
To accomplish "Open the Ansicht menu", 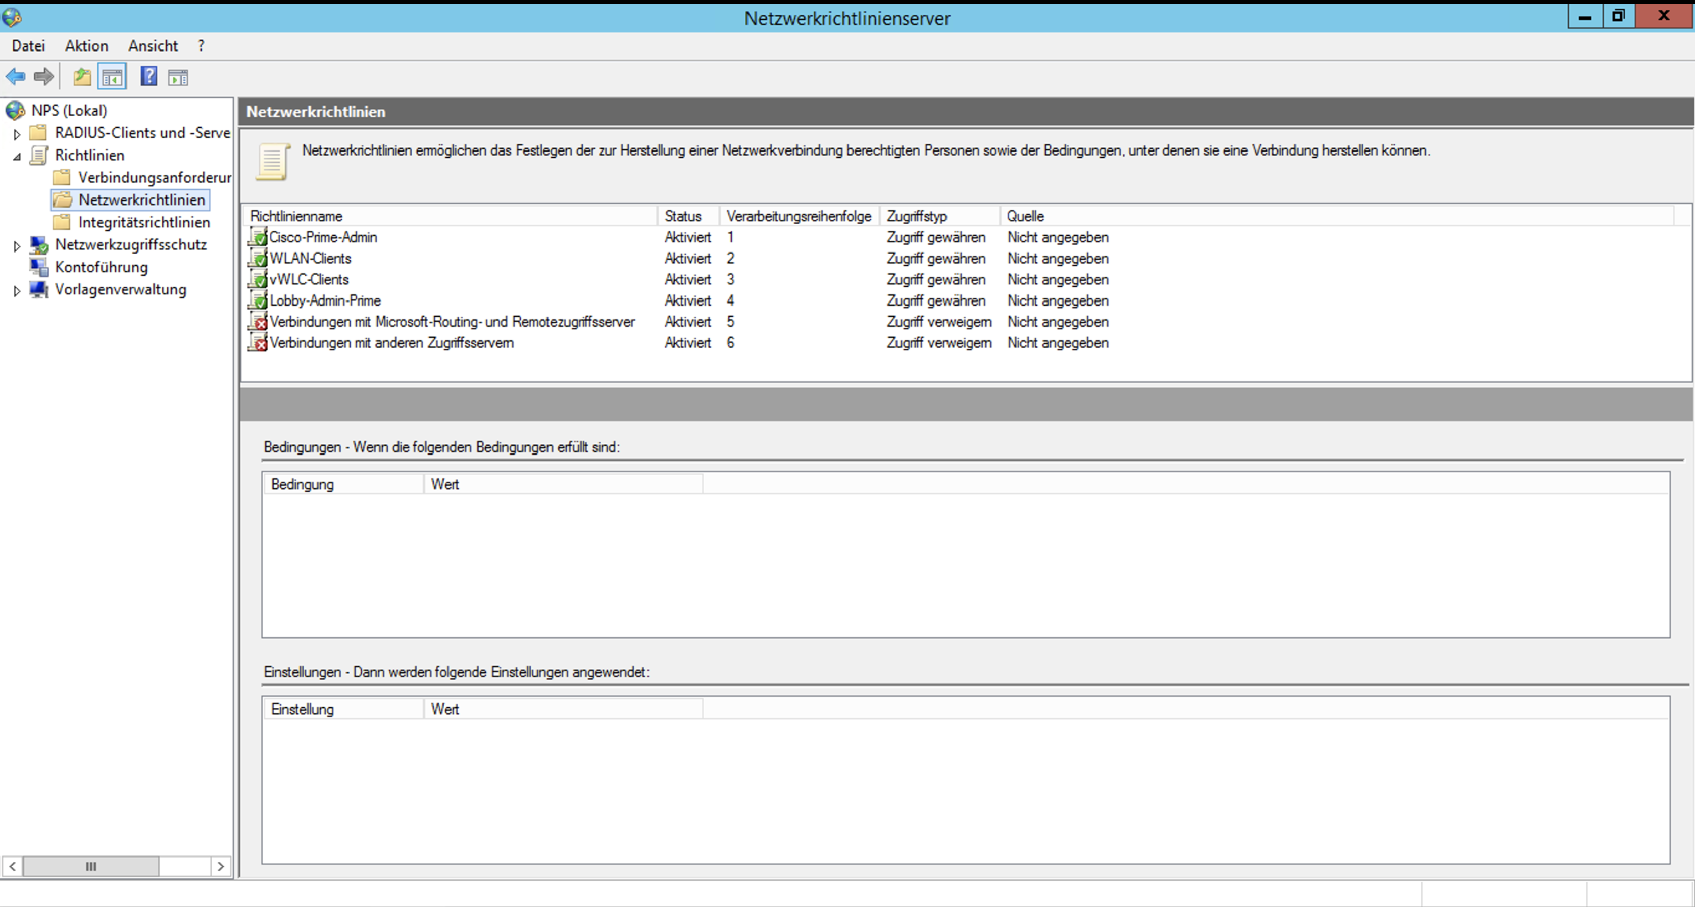I will coord(153,46).
